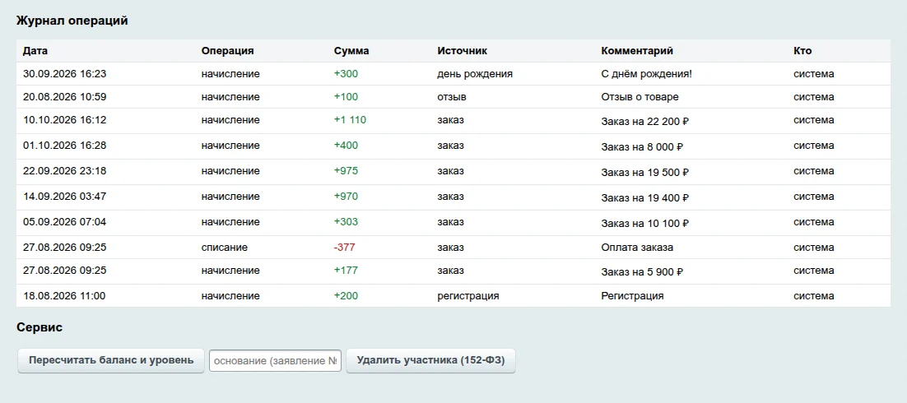The height and width of the screenshot is (403, 907).
Task: Click the amount '+100'
Action: (346, 97)
